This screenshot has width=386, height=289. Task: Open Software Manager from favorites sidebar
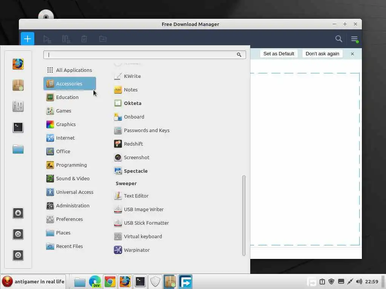(18, 85)
